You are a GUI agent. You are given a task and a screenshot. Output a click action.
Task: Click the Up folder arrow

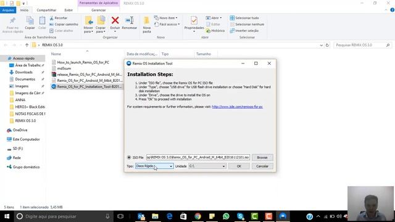click(27, 45)
